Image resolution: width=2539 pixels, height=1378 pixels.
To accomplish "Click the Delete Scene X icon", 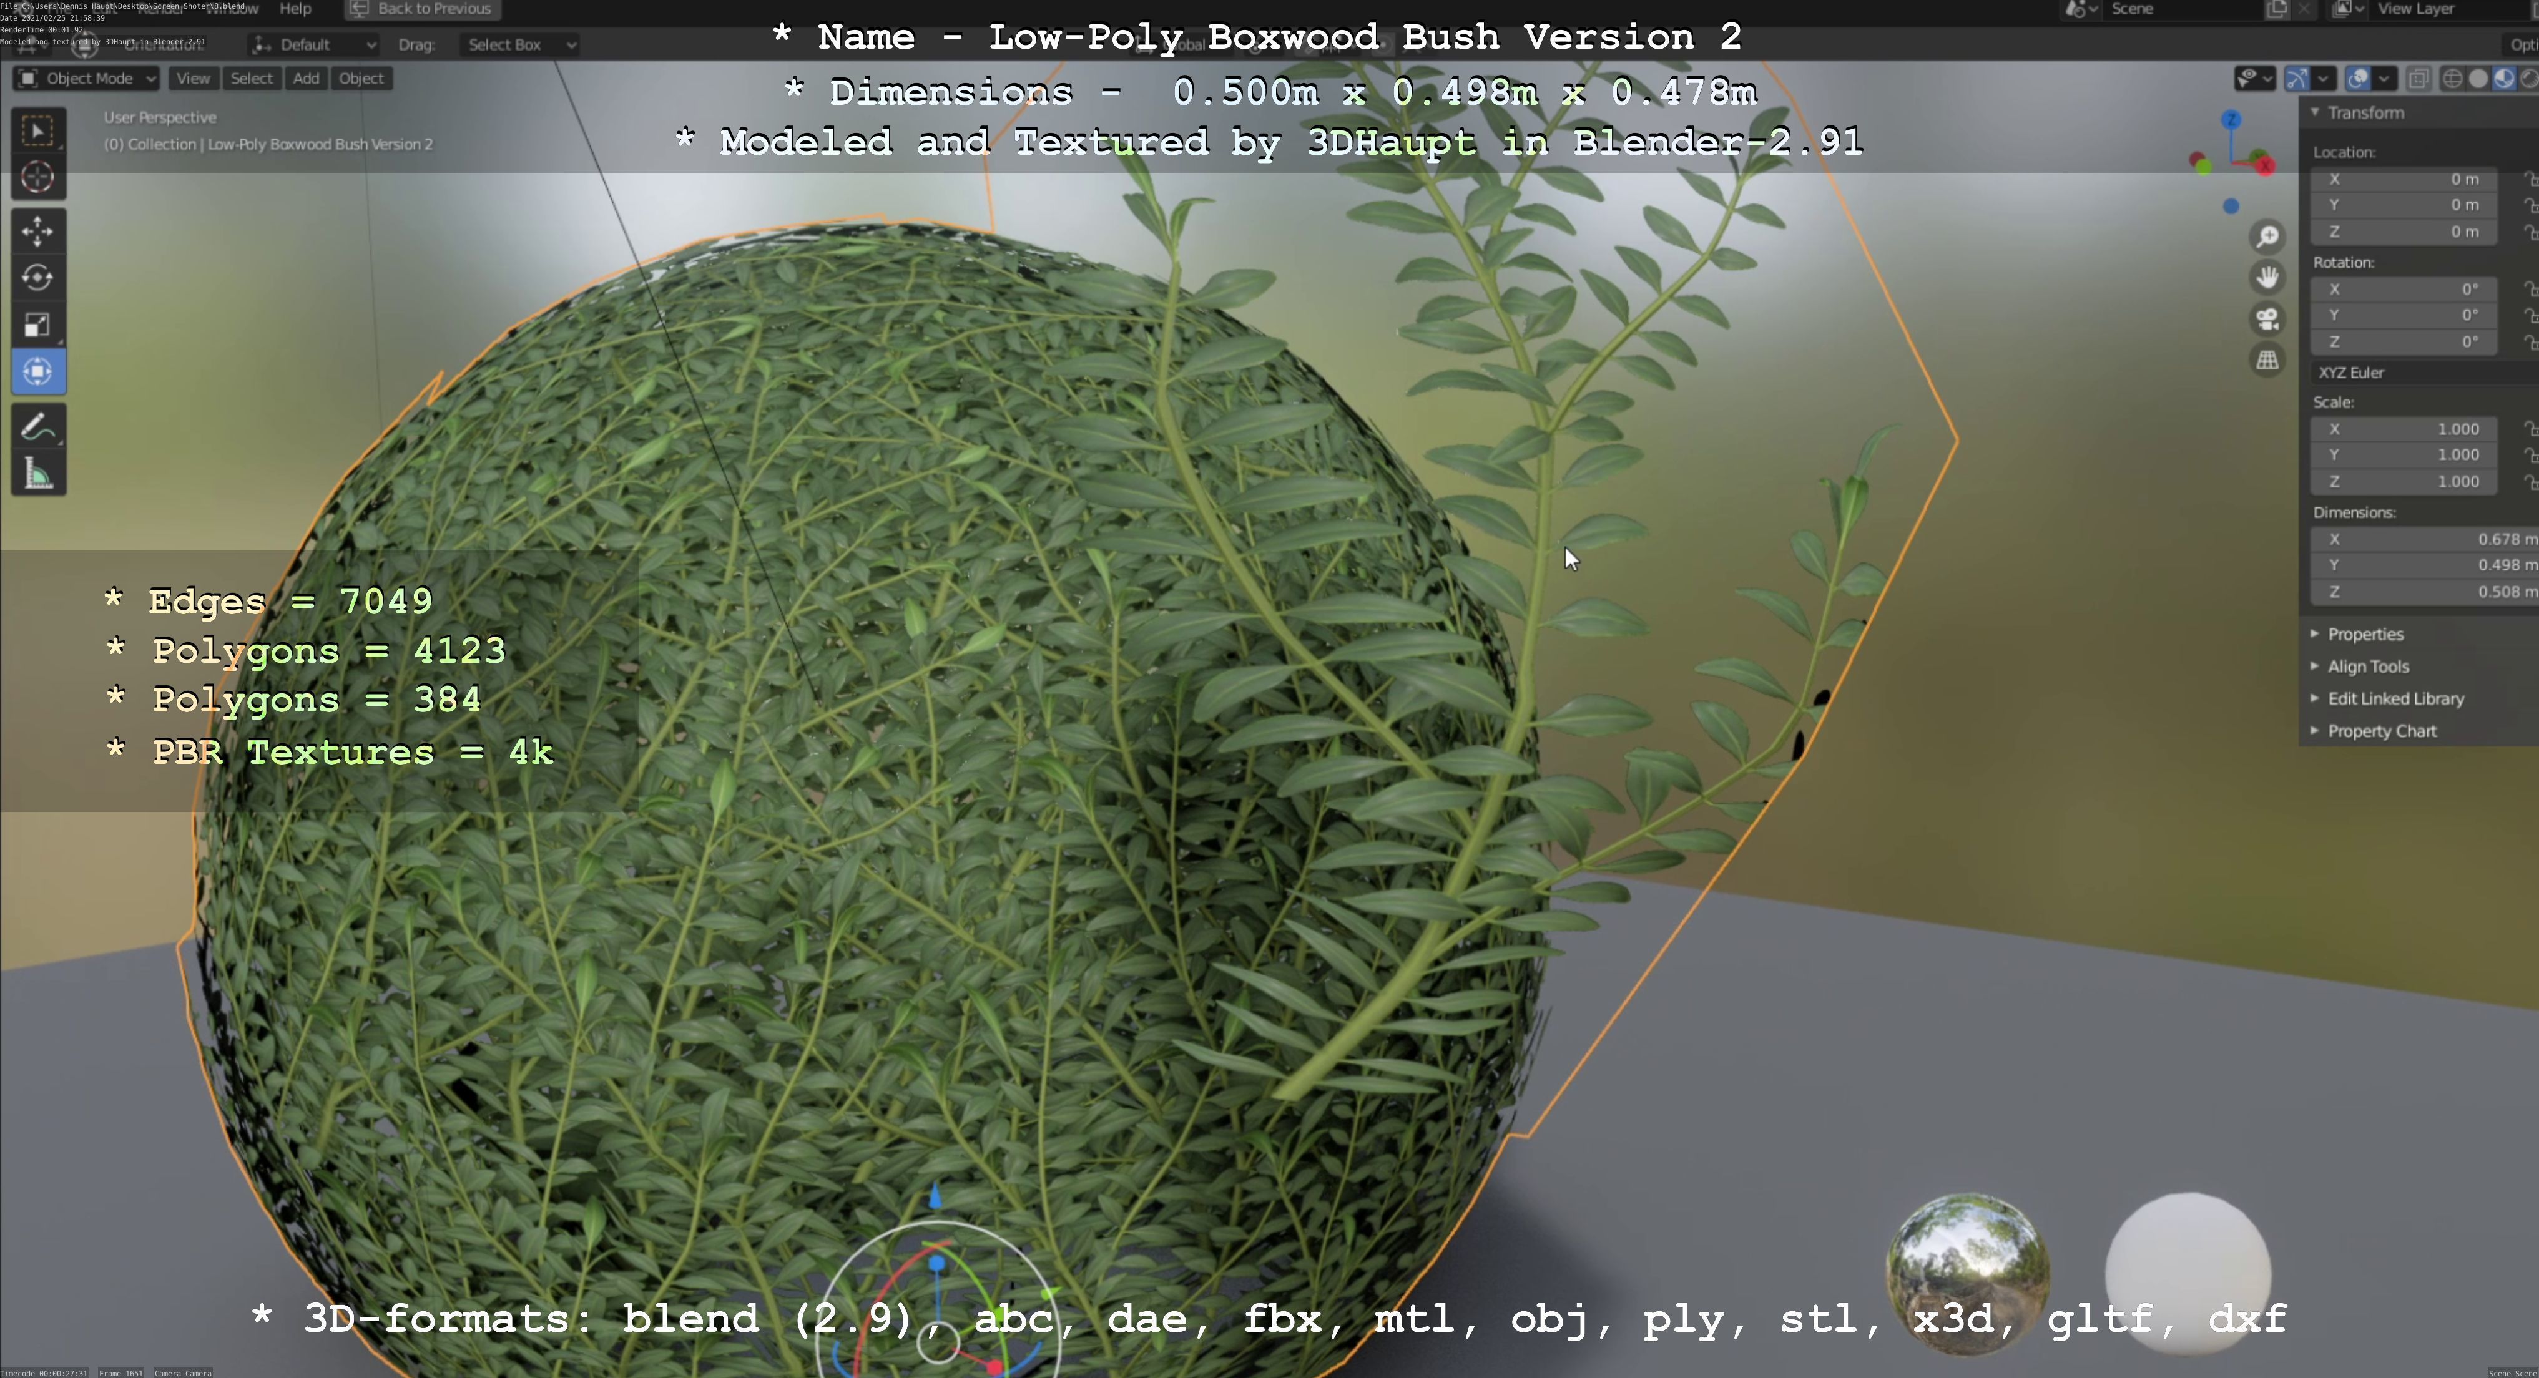I will [x=2304, y=9].
